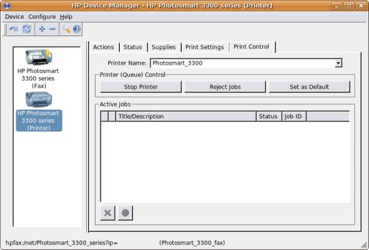Cancel selected job with X icon button
369x250 pixels.
107,213
